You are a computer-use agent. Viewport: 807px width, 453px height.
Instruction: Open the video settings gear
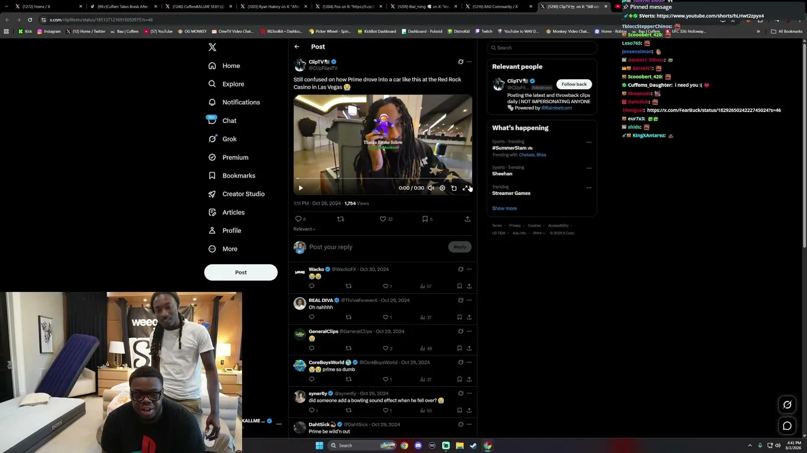pos(442,188)
